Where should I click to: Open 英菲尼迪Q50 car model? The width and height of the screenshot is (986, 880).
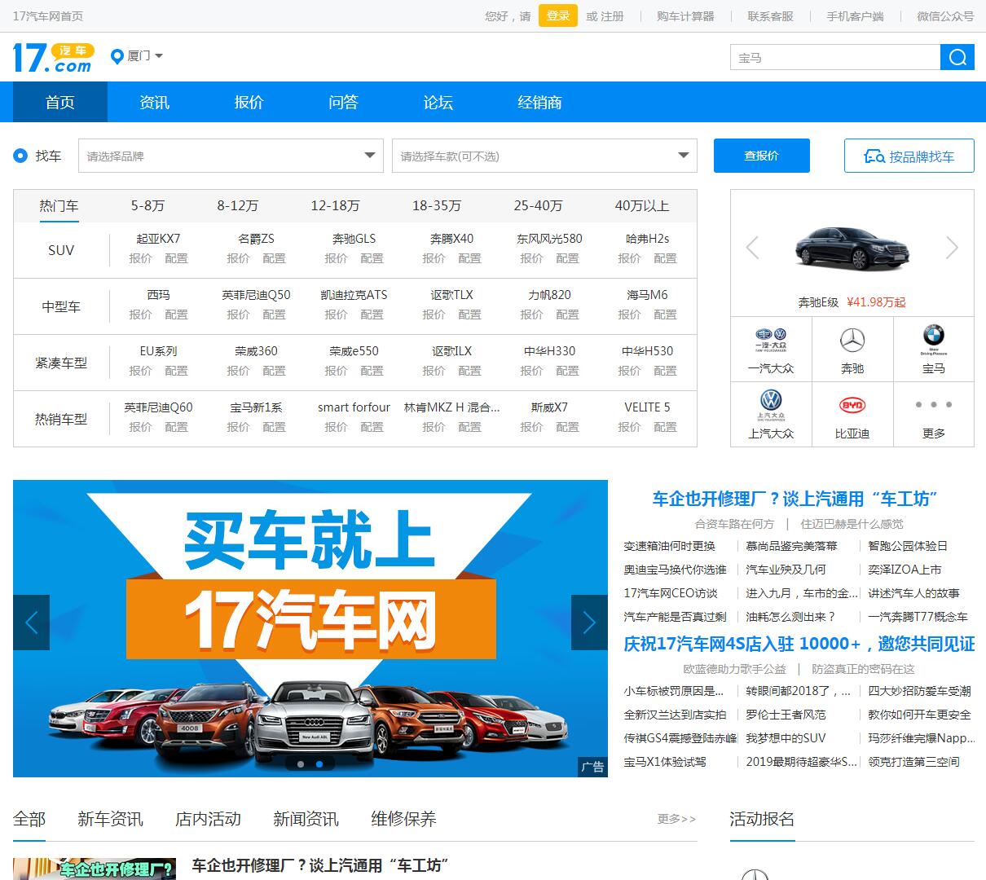pos(256,295)
